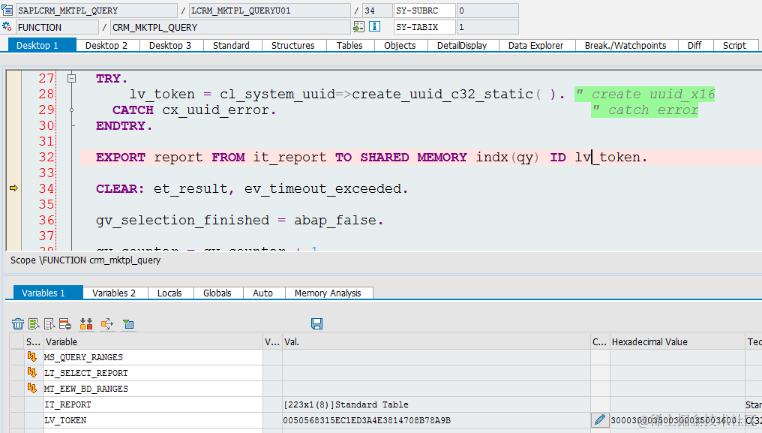Switch to Desktop 3 tab
Viewport: 762px width, 433px height.
(170, 45)
